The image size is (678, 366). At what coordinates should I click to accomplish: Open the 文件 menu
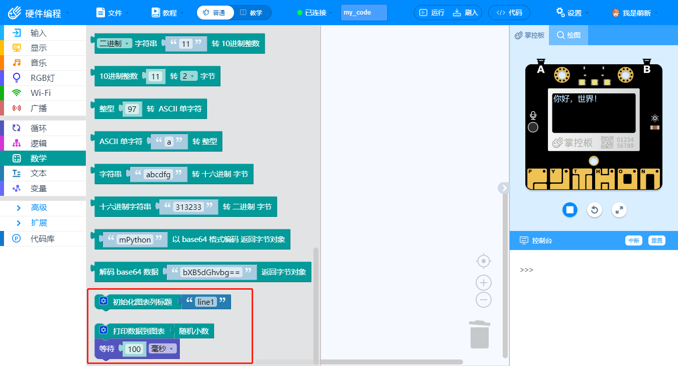112,13
